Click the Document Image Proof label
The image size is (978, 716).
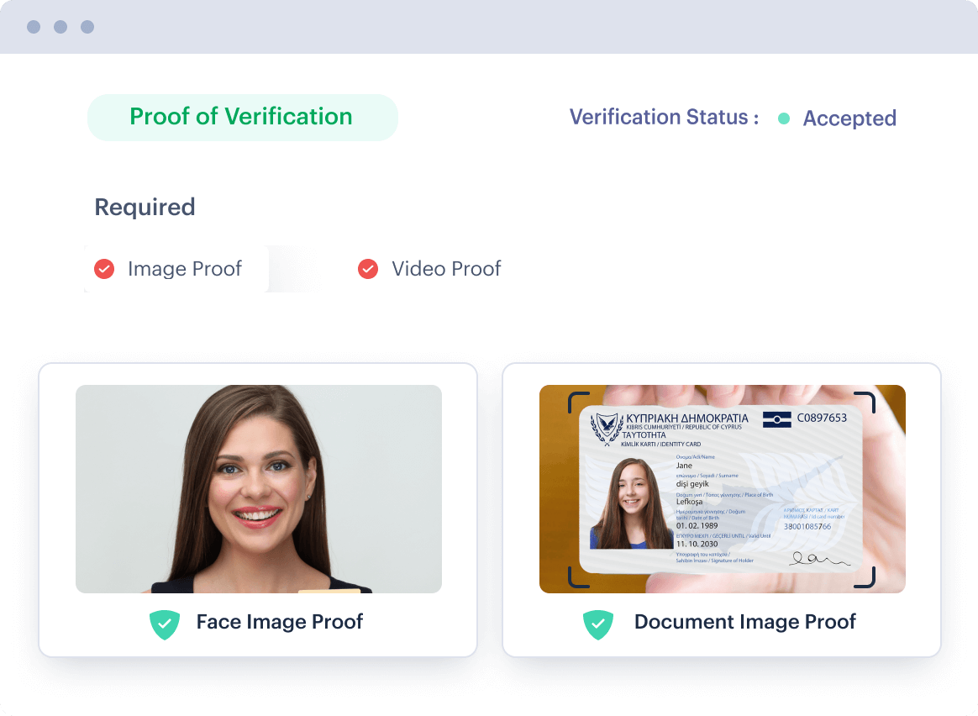744,622
